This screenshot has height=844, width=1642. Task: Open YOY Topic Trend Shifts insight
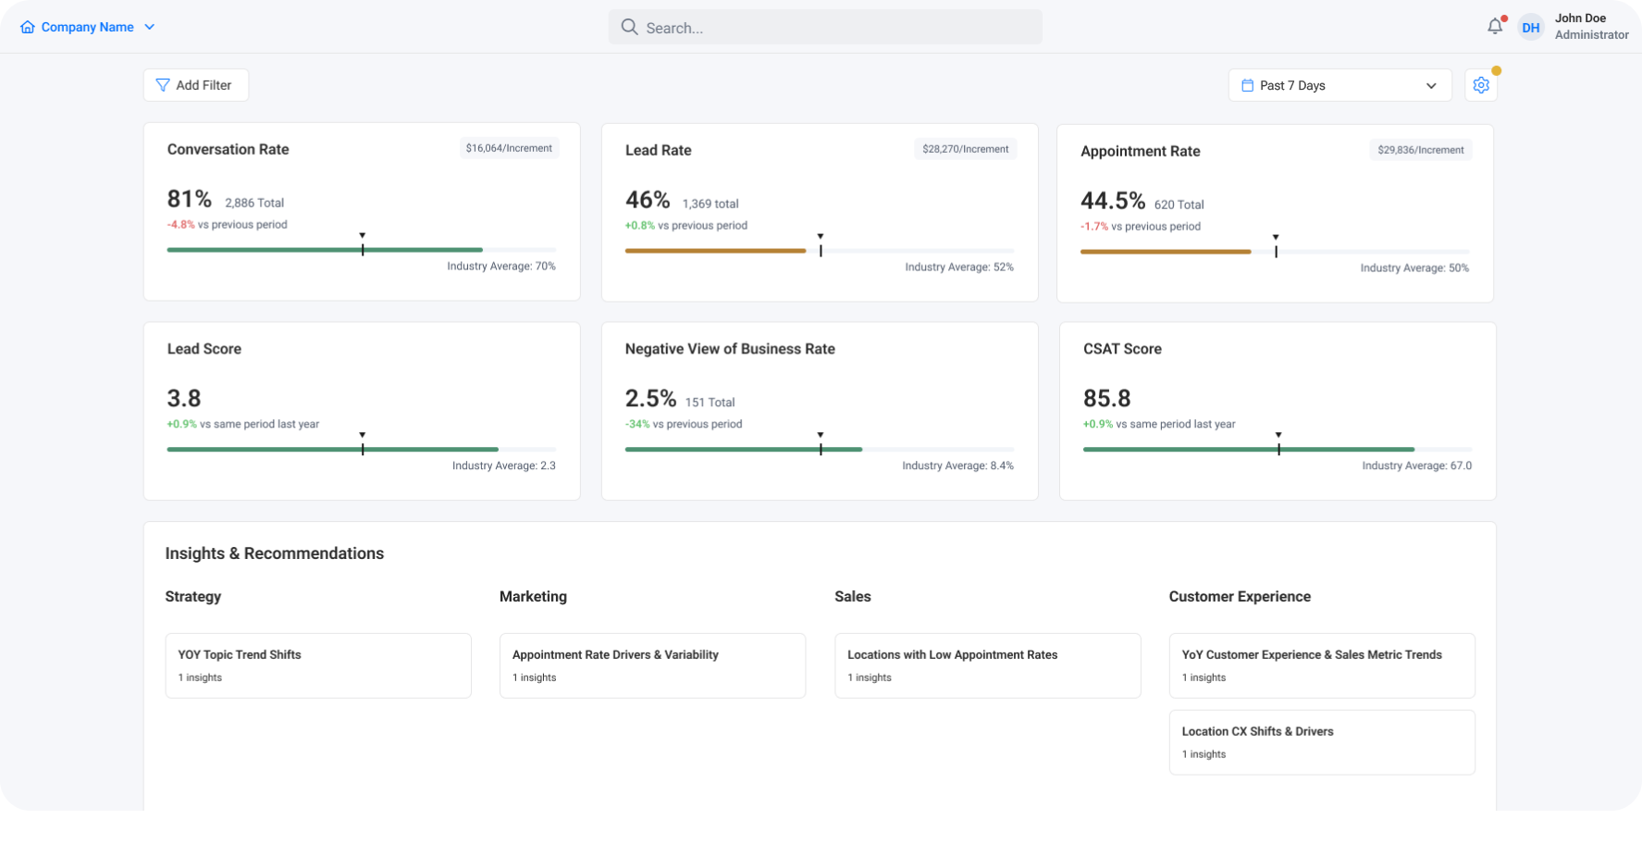[318, 665]
